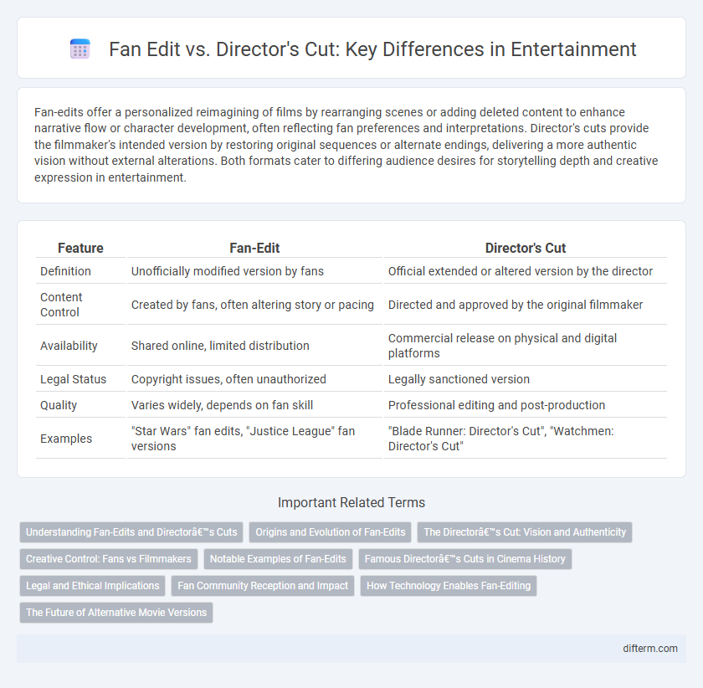
Task: Click the intro paragraph about fan-edits
Action: 346,145
